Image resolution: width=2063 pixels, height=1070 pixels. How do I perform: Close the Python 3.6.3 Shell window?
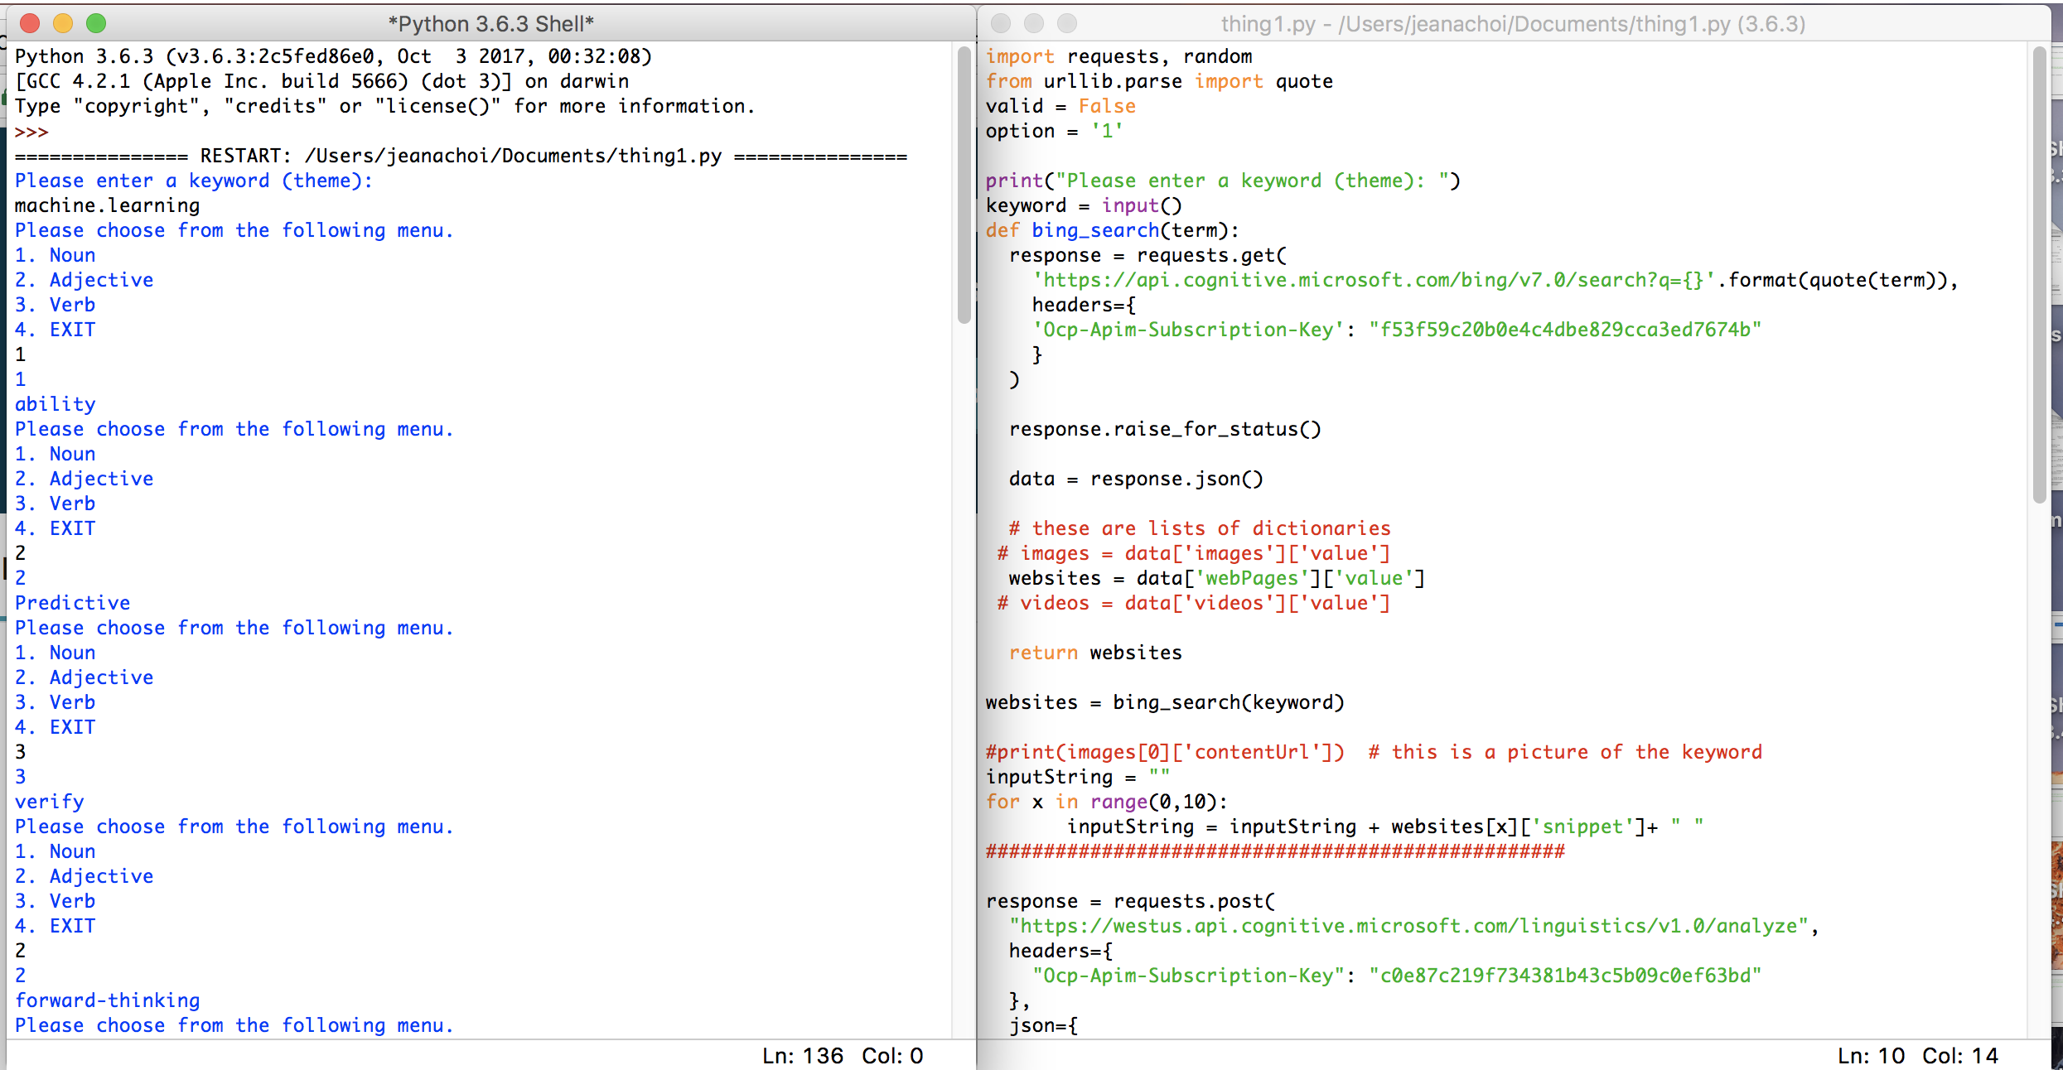[x=29, y=23]
